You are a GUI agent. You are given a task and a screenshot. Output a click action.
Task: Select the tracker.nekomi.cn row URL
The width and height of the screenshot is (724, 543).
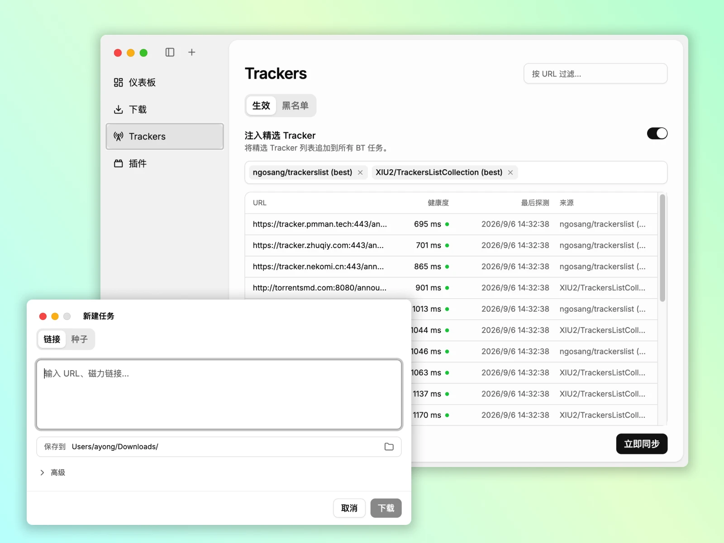(x=318, y=267)
